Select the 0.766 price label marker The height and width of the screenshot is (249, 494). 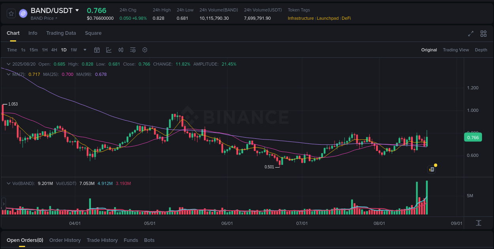pos(473,137)
